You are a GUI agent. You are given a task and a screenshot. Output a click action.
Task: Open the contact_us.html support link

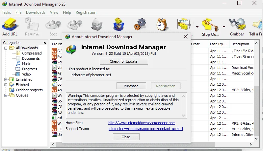(x=146, y=129)
